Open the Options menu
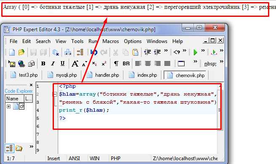The width and height of the screenshot is (276, 164). pos(133,41)
